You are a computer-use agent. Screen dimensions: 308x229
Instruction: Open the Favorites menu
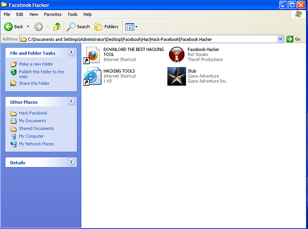pyautogui.click(x=53, y=14)
